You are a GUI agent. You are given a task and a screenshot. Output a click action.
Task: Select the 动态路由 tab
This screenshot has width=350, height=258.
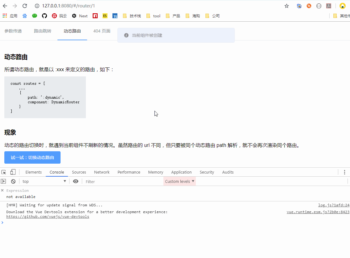tap(72, 31)
